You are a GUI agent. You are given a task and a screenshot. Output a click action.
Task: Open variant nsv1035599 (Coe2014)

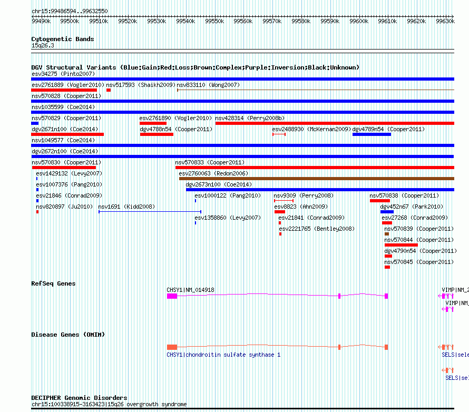(63, 107)
